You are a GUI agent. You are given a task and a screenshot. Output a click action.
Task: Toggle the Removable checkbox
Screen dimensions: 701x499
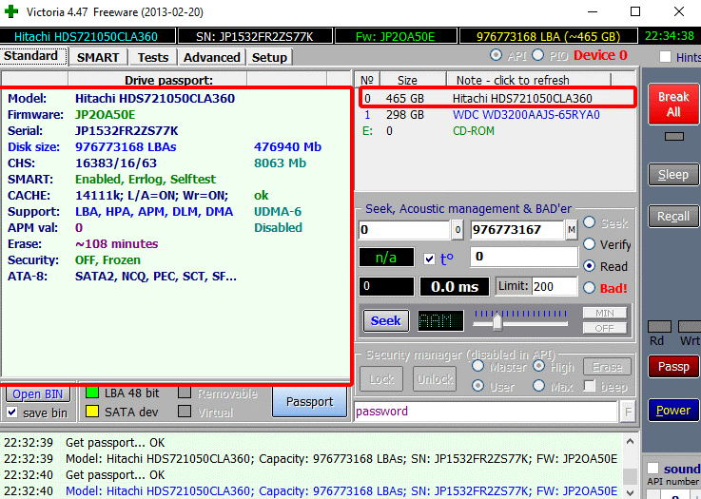pos(185,393)
